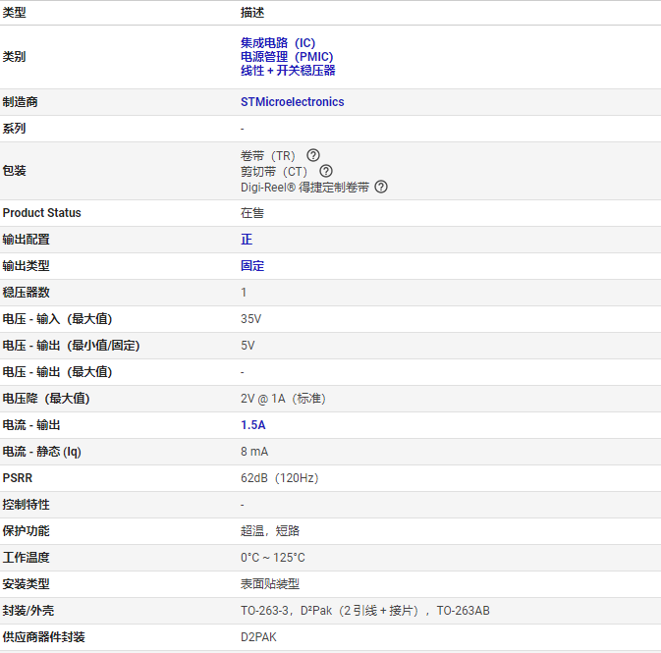Click the 在售 product status value

252,213
